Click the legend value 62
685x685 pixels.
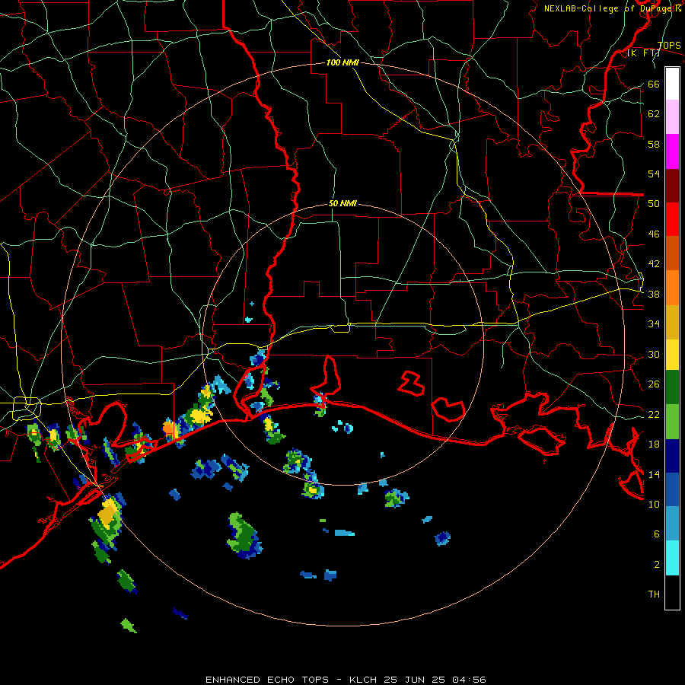coord(654,114)
